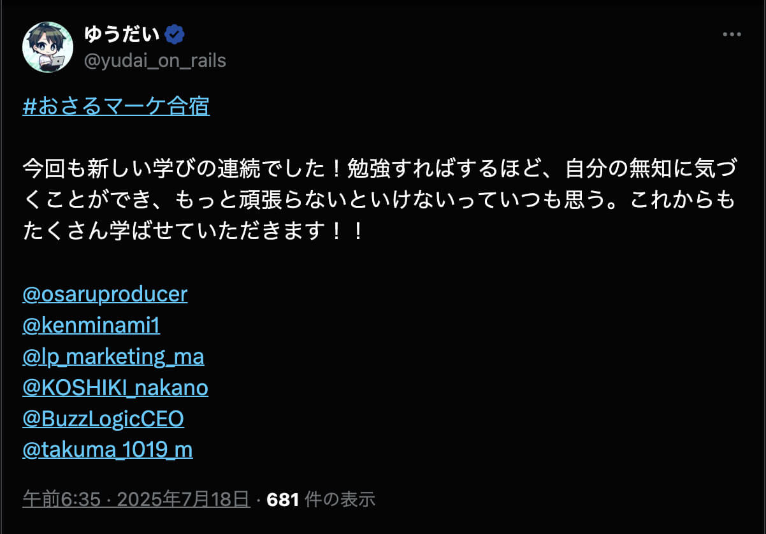This screenshot has height=534, width=766.
Task: Click the 681 view count number
Action: pos(283,500)
